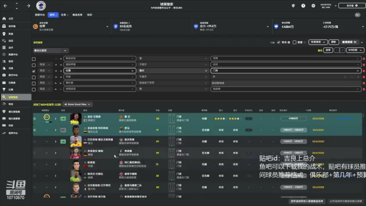Enable the 俱乐部 filter row checkbox

click(x=34, y=83)
